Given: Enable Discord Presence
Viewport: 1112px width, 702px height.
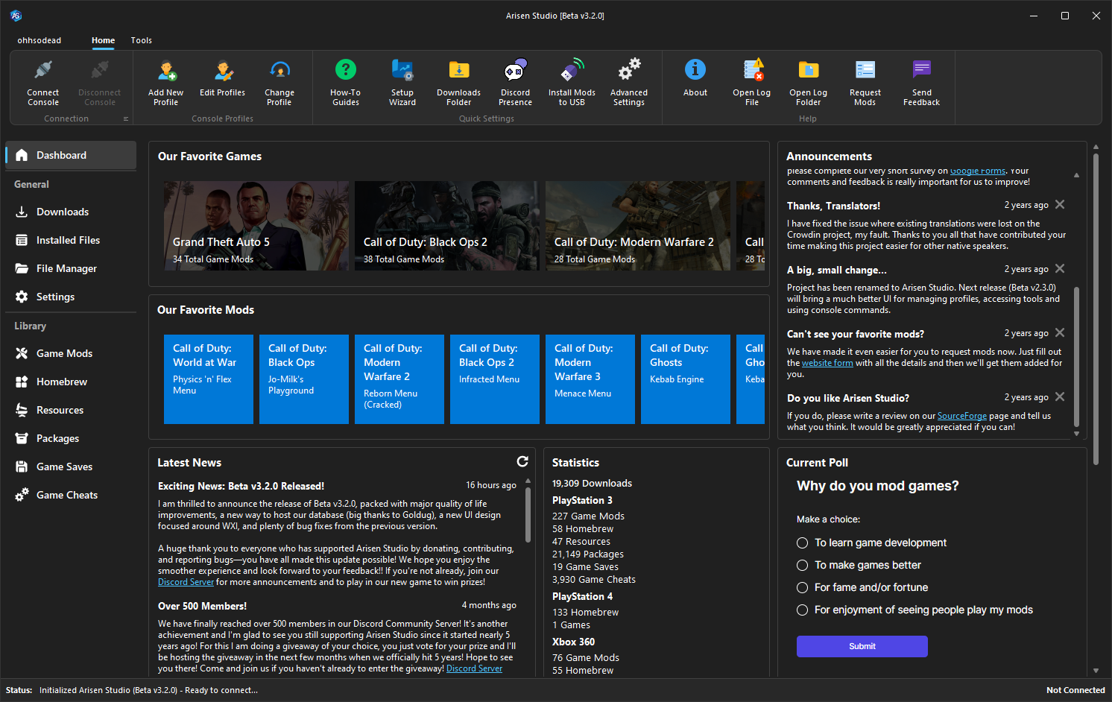Looking at the screenshot, I should click(515, 82).
